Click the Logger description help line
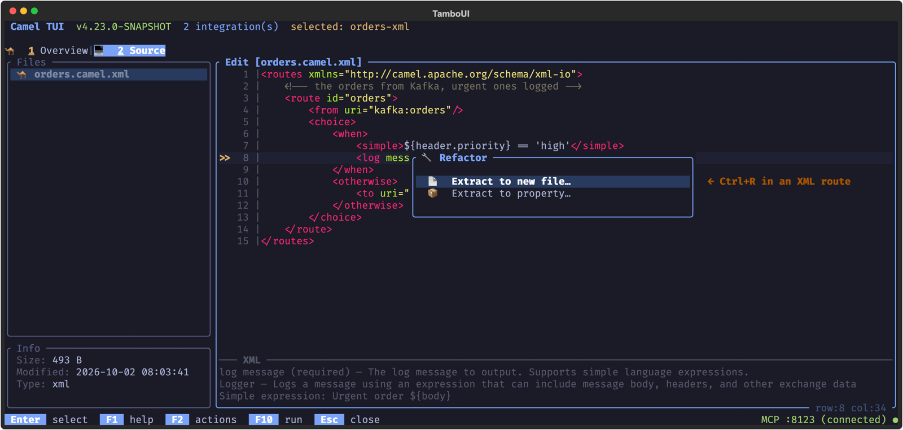Image resolution: width=903 pixels, height=430 pixels. click(537, 384)
